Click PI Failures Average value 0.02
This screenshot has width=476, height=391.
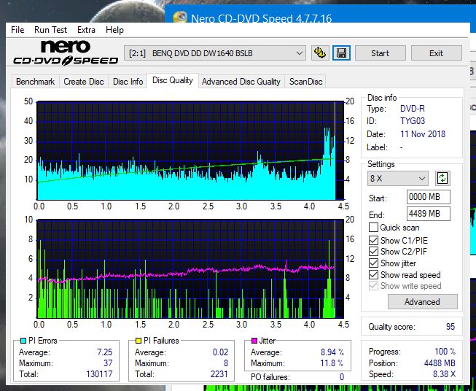click(x=220, y=352)
